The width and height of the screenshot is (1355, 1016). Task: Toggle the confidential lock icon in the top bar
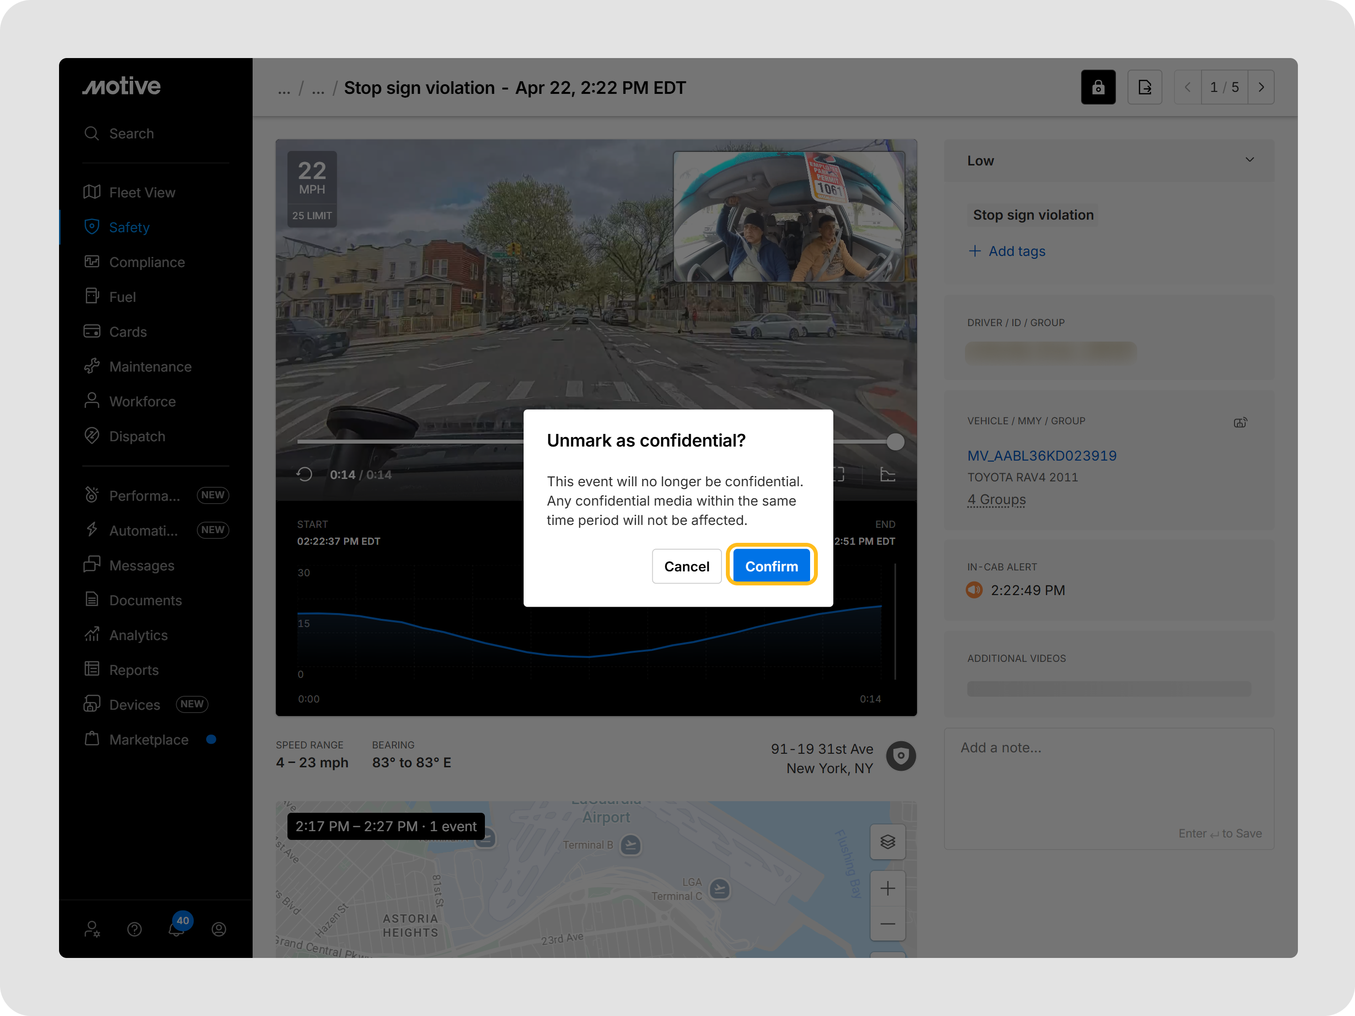tap(1099, 87)
